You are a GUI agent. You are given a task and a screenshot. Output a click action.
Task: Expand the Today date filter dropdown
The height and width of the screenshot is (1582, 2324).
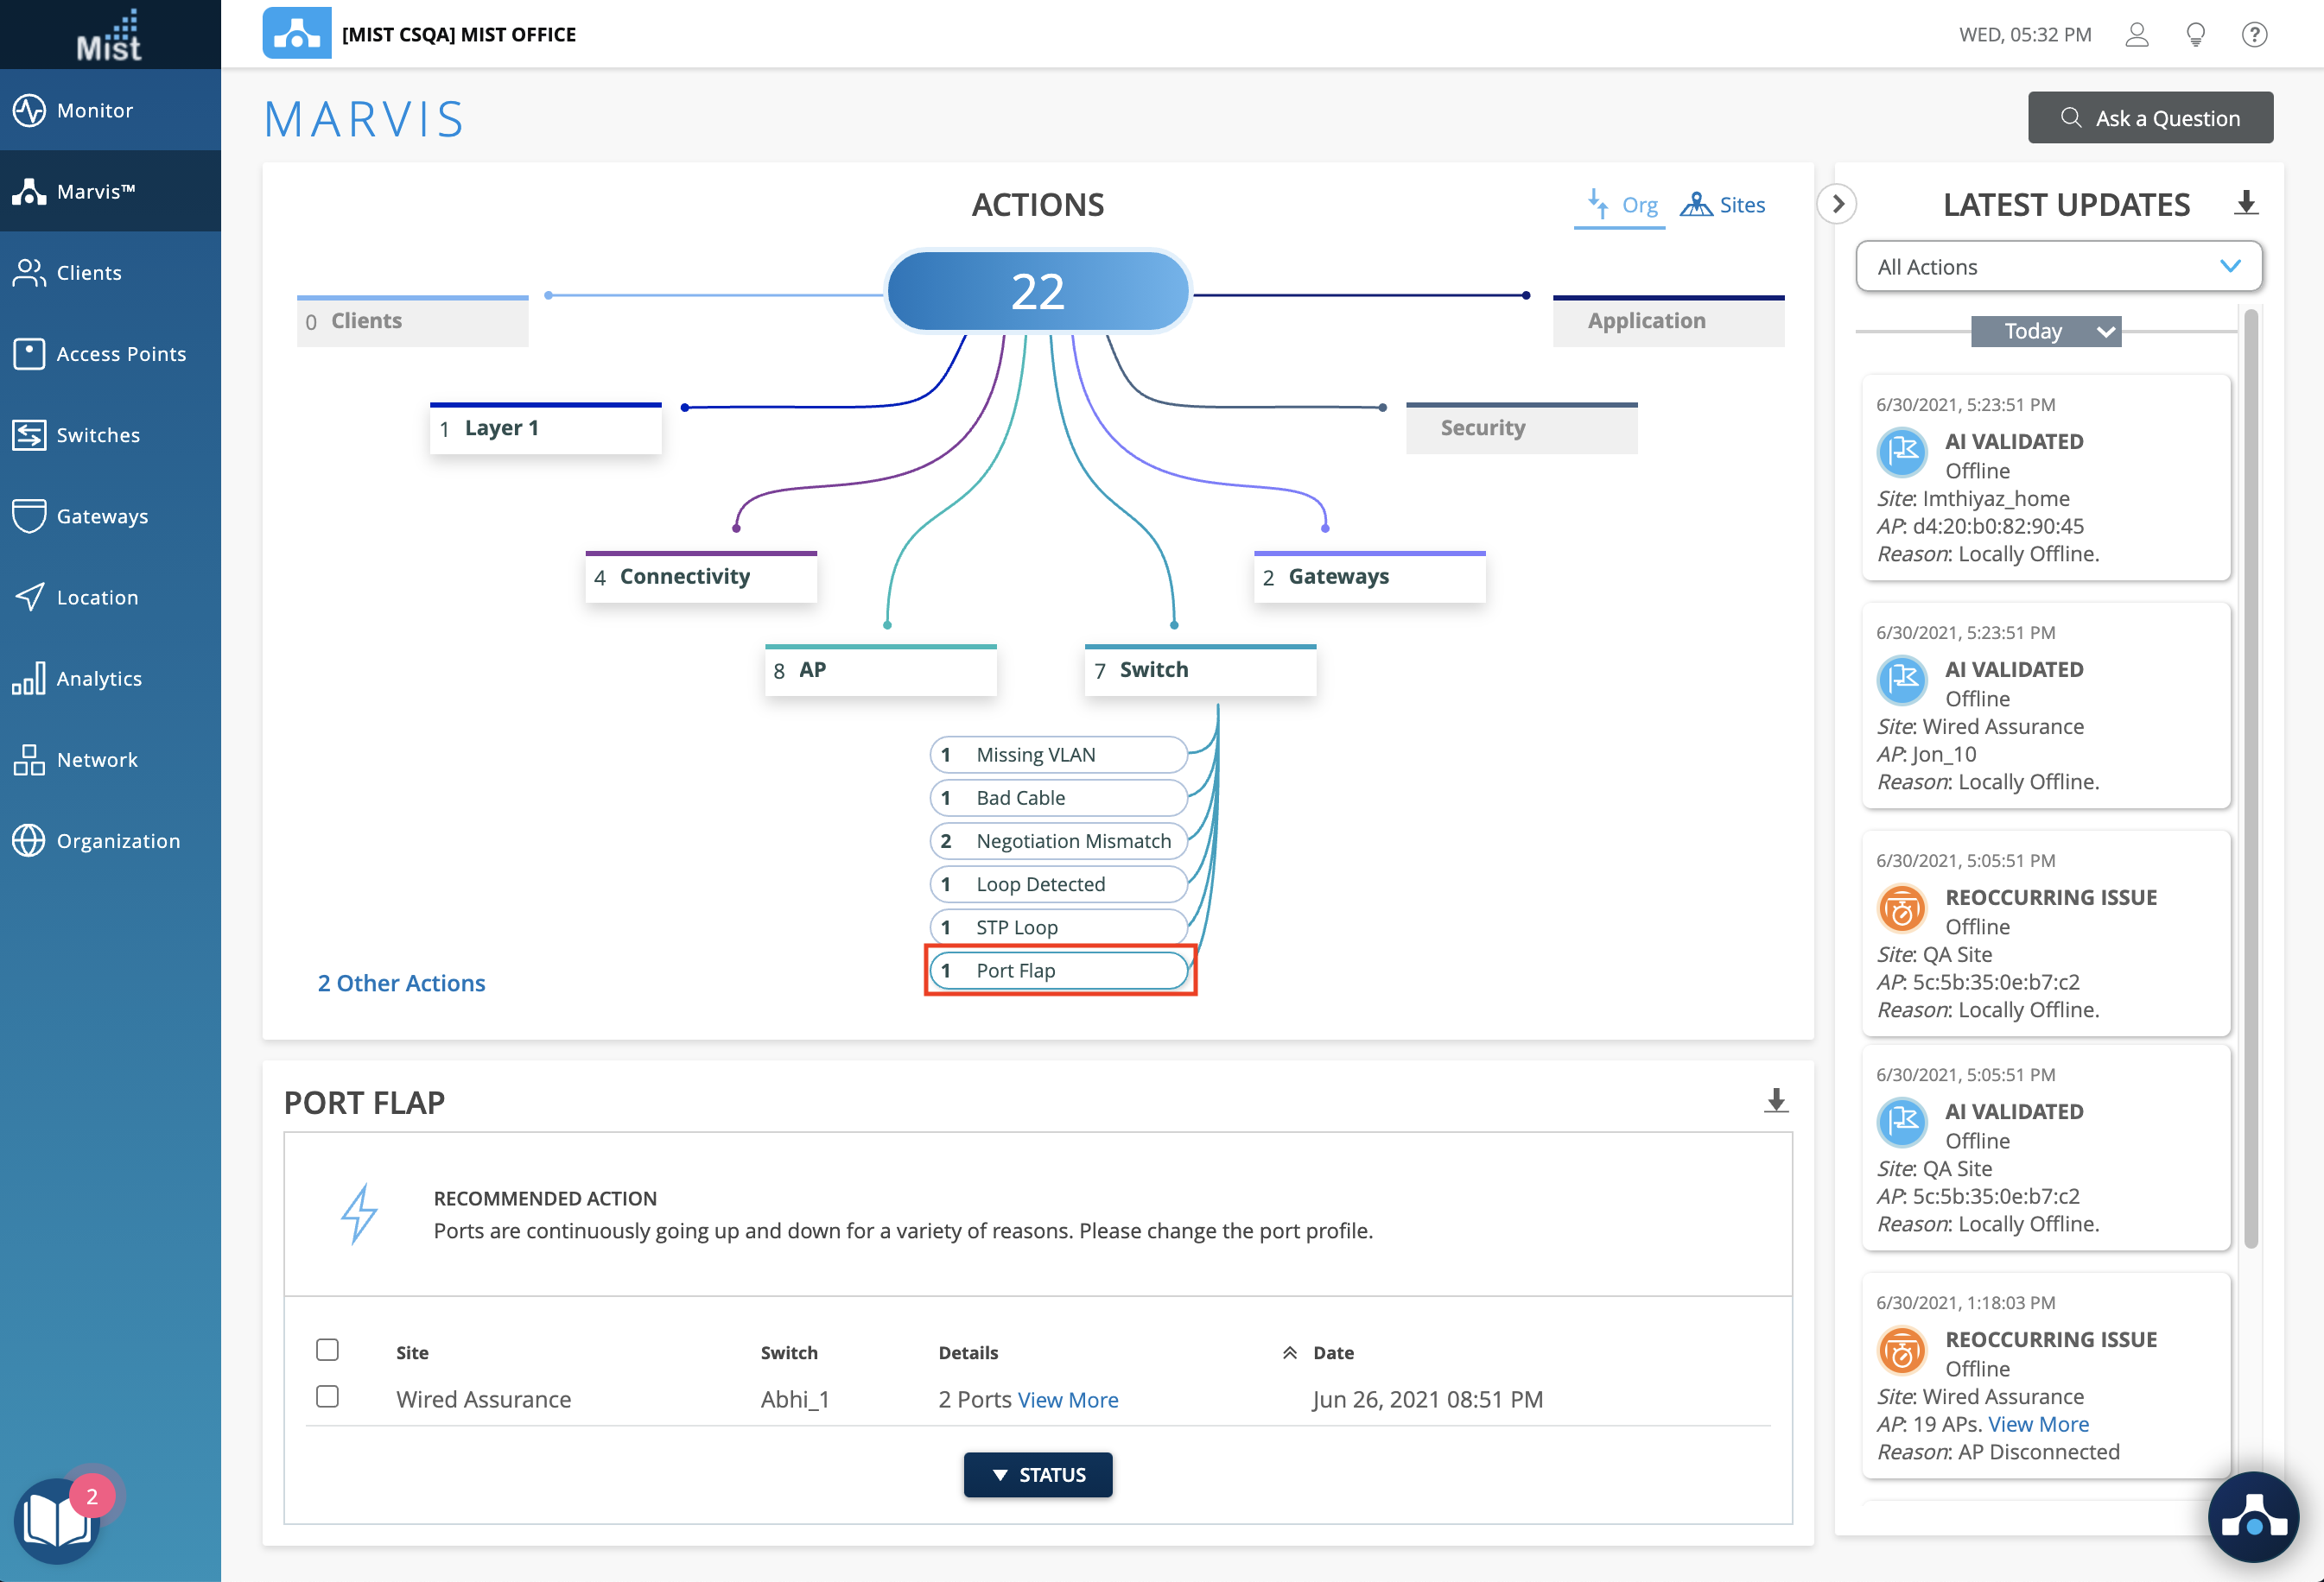2046,331
